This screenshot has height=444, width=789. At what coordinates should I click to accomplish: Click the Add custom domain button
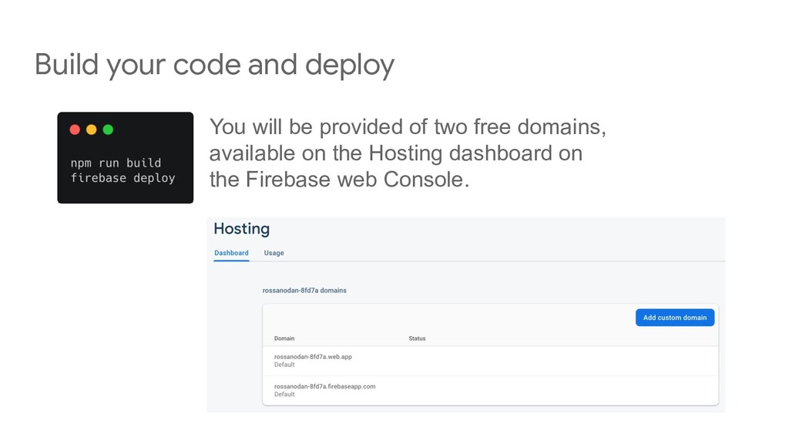(675, 318)
